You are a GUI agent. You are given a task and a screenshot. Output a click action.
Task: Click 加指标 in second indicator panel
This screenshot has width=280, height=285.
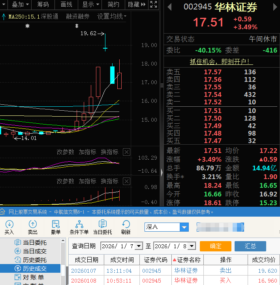pos(87,181)
